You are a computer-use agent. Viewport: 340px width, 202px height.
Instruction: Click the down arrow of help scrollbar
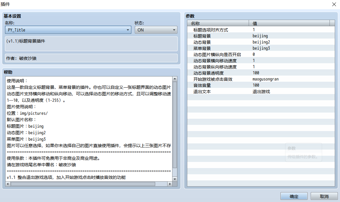tap(175, 179)
